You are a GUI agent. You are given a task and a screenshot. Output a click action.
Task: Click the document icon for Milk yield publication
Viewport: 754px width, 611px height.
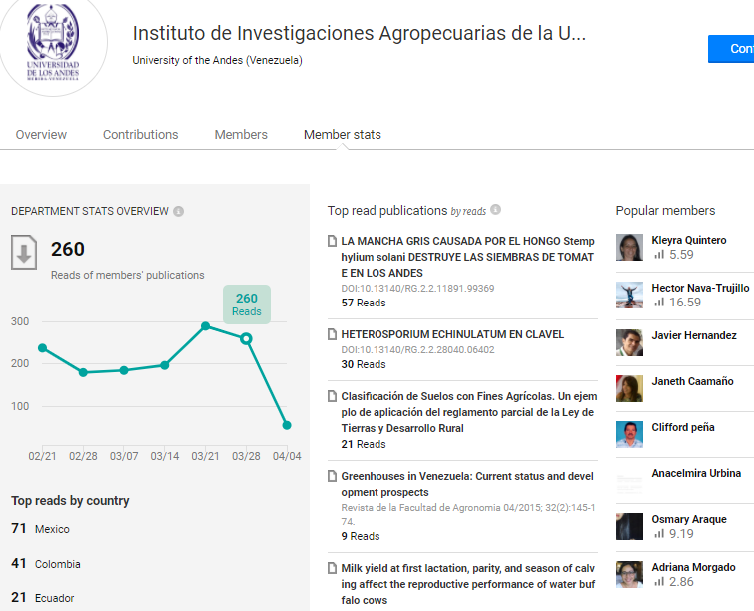[332, 568]
